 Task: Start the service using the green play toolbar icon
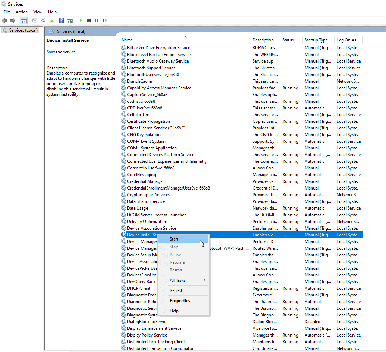(x=81, y=20)
